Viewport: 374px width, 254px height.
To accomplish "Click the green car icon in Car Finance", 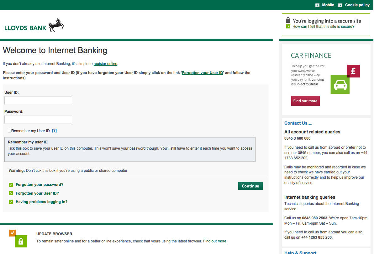I will tap(340, 84).
